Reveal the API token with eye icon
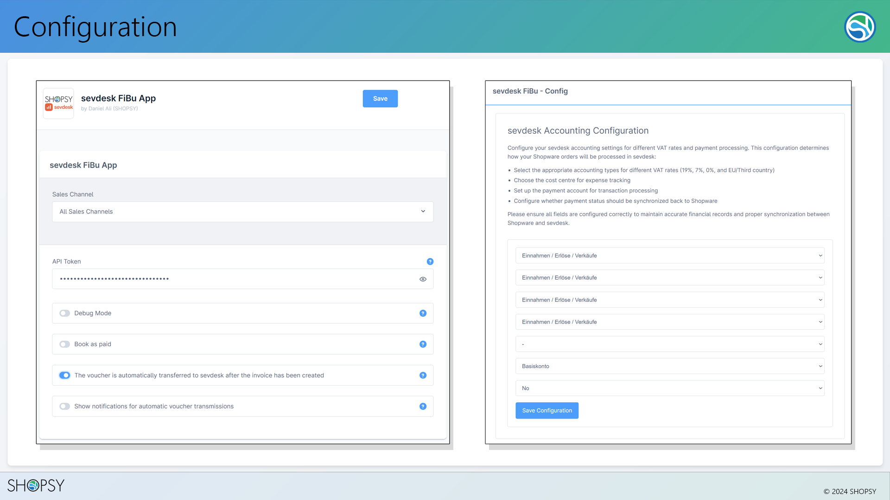 coord(423,279)
